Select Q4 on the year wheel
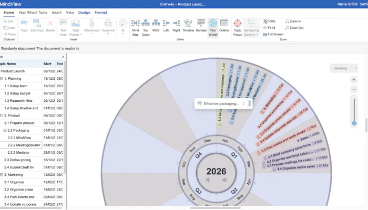368x210 pixels. pos(199,155)
